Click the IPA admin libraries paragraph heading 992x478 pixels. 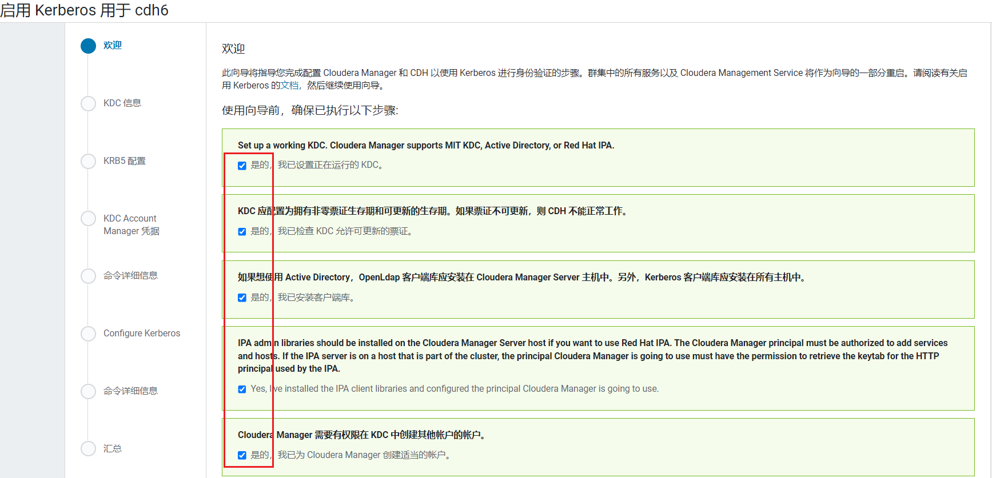[593, 356]
